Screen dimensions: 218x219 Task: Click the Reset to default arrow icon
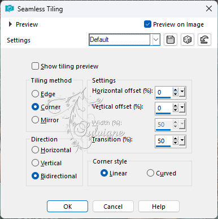204,40
